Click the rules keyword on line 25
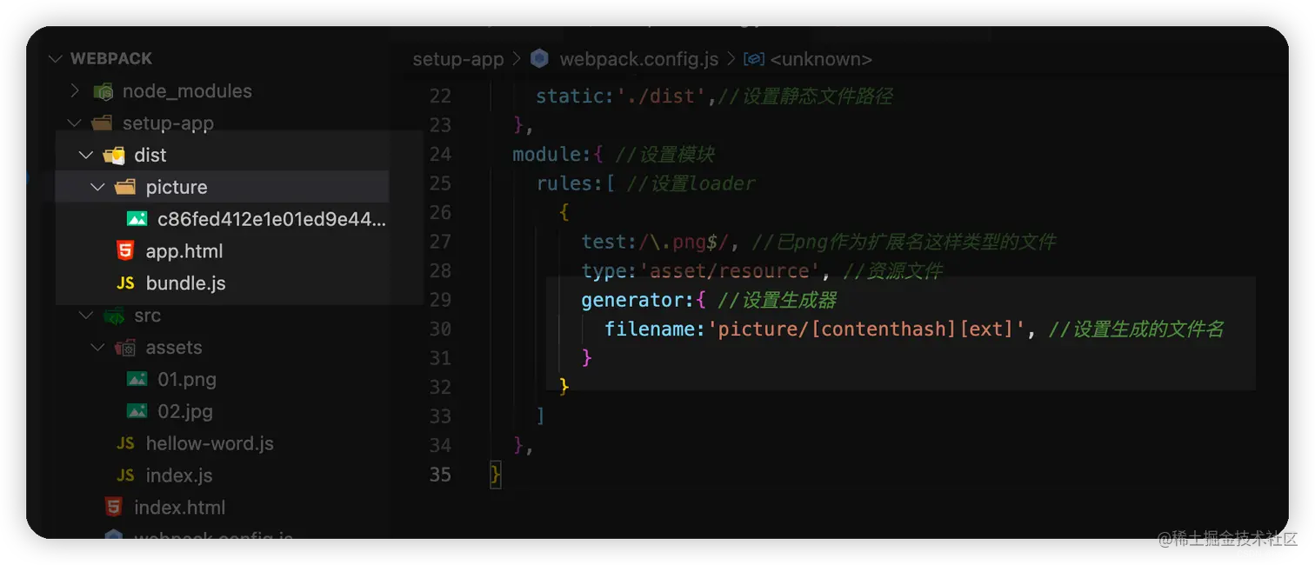This screenshot has width=1315, height=565. click(x=565, y=183)
